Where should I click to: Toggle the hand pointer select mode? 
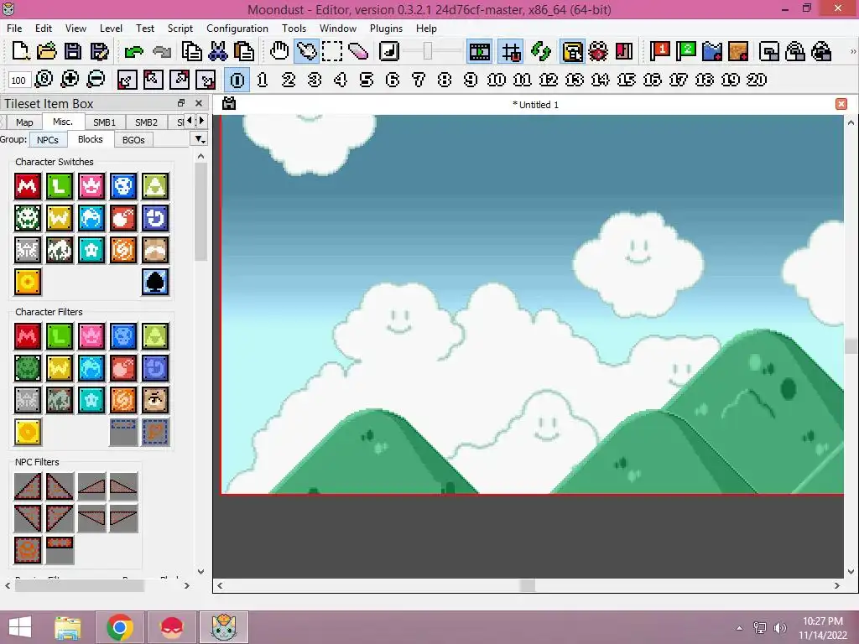(307, 51)
